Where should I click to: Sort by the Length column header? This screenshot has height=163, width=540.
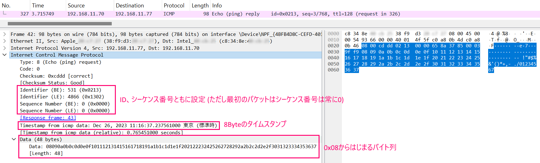[x=200, y=6]
